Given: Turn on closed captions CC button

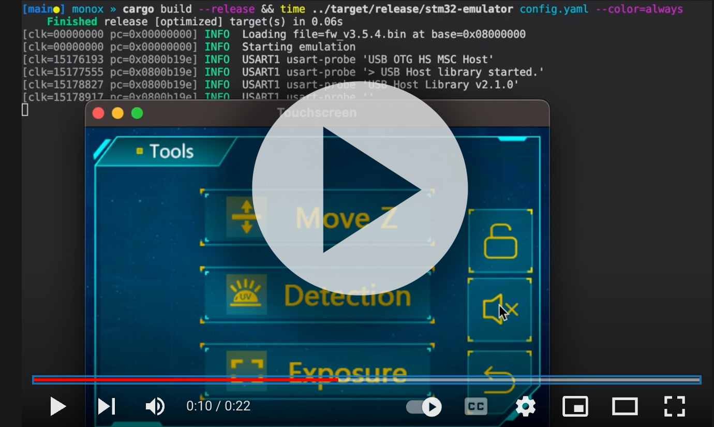Looking at the screenshot, I should click(476, 406).
